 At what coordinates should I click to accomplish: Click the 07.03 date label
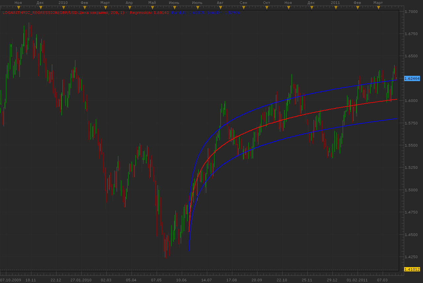tap(382, 280)
